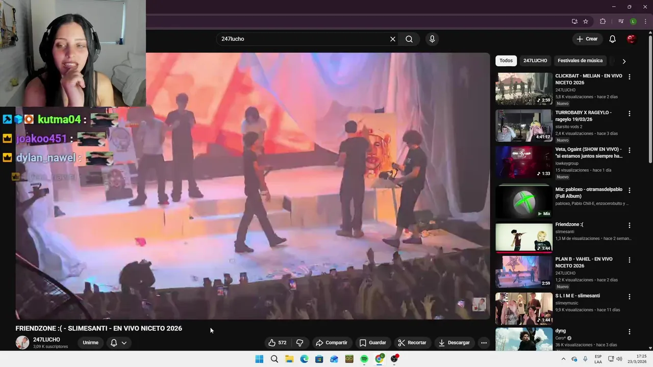This screenshot has height=367, width=653.
Task: Open options for Veta, Ogaint video
Action: click(630, 150)
